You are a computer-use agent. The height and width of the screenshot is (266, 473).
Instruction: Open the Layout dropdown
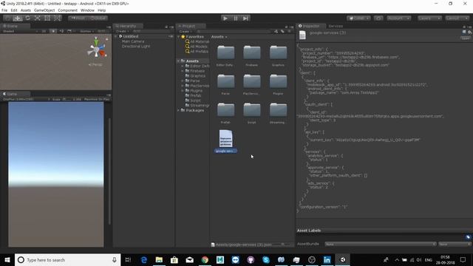(457, 18)
